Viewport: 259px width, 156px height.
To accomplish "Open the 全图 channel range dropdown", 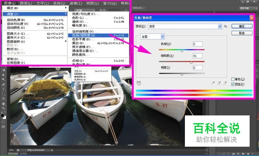I will coord(152,36).
